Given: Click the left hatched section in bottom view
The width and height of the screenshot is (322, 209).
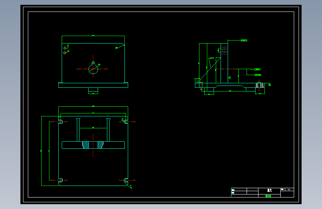Looking at the screenshot, I should coord(85,145).
